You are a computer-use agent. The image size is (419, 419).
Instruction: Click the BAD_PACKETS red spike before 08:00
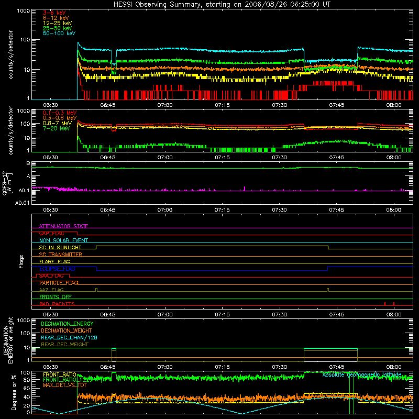385,304
